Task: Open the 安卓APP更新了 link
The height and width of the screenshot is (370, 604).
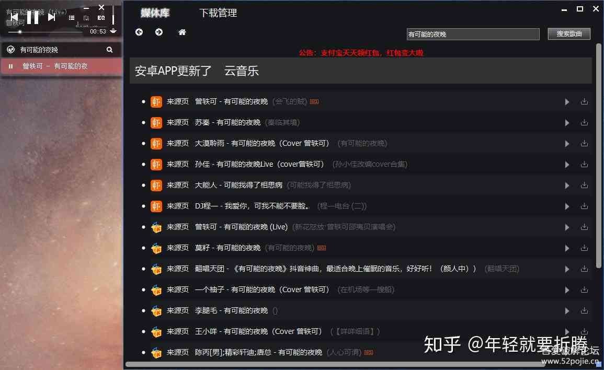Action: pos(173,71)
